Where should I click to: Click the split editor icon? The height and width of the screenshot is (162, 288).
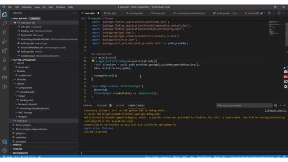[279, 13]
